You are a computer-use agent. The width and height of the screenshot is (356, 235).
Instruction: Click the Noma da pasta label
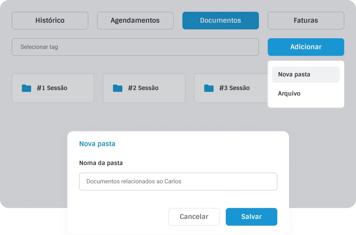click(x=101, y=163)
